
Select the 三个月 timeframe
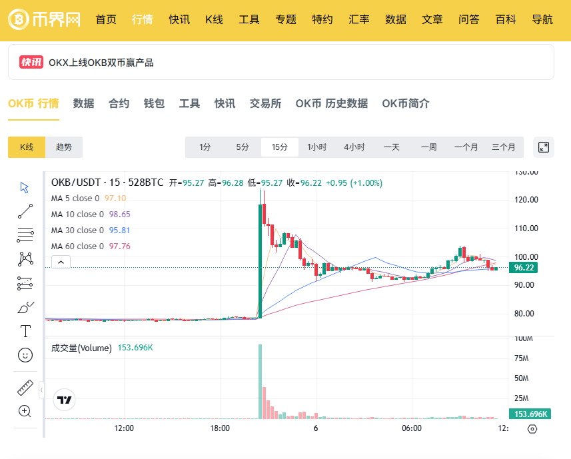coord(504,147)
